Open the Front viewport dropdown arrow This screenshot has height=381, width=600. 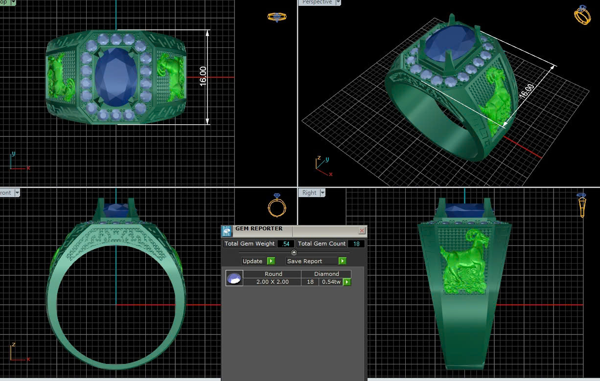click(x=17, y=193)
